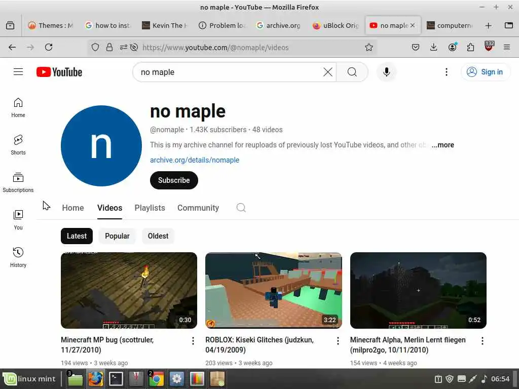The width and height of the screenshot is (519, 389).
Task: Open the file manager in the taskbar
Action: 75,379
